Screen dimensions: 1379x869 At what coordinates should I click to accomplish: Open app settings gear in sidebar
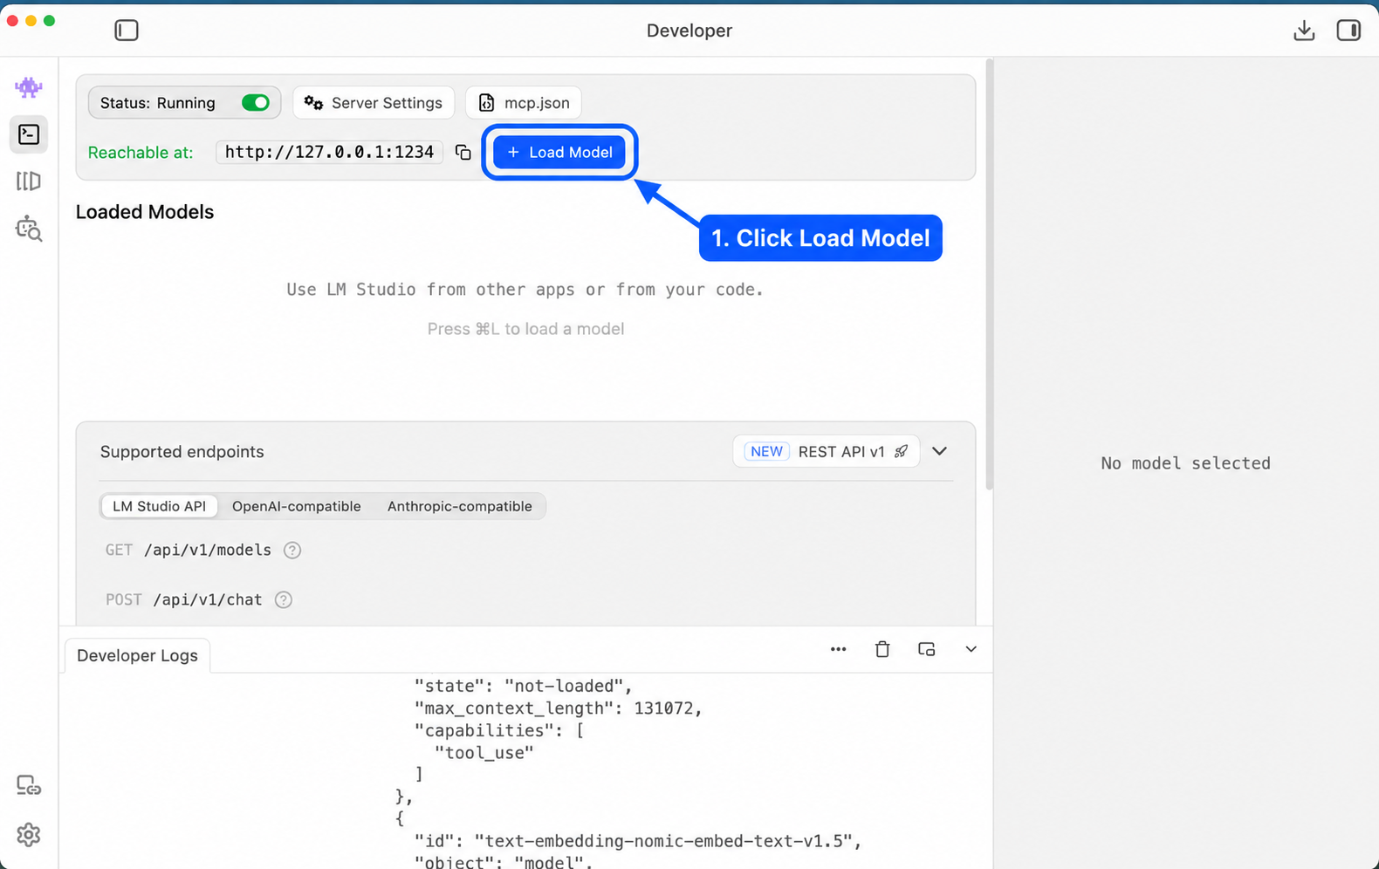(29, 835)
